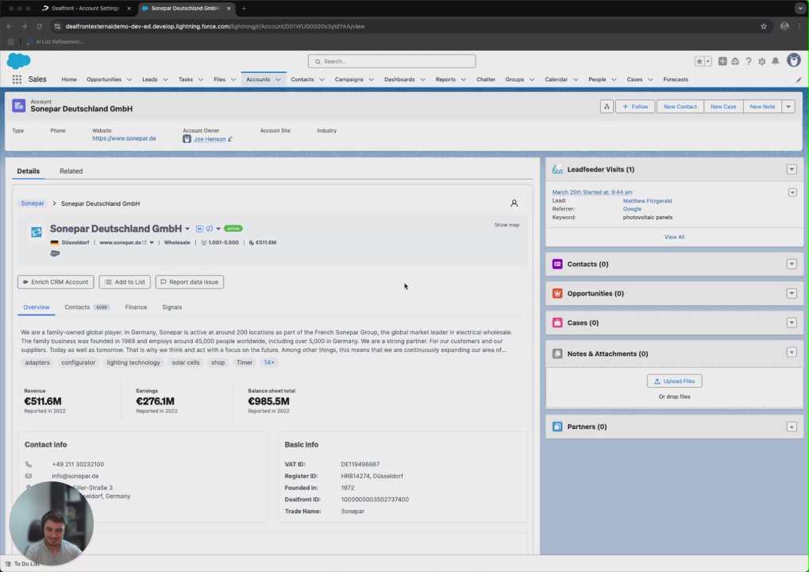Click the orange Opportunities crown icon
809x572 pixels.
tap(557, 293)
